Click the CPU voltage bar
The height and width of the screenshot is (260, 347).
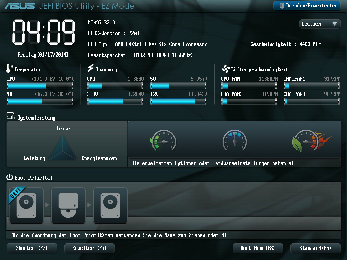[115, 86]
